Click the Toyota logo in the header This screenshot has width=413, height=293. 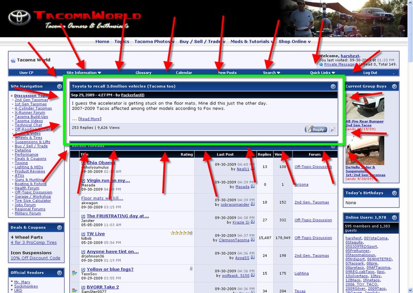[19, 18]
